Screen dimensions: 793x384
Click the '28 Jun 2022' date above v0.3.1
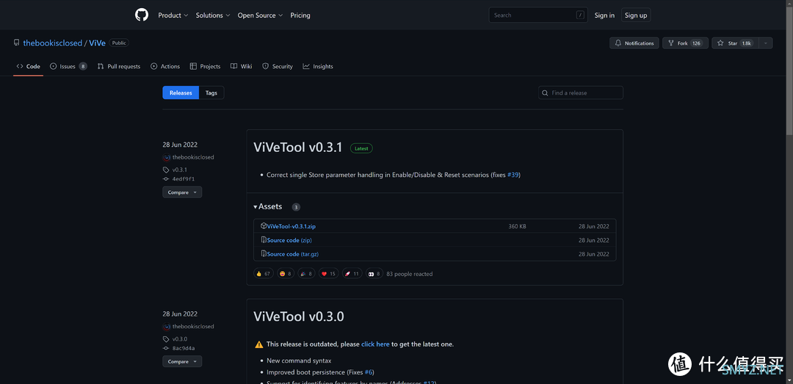coord(180,144)
